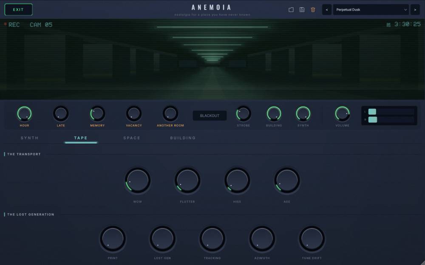The image size is (425, 265).
Task: Click the VOLUME knob
Action: 342,113
